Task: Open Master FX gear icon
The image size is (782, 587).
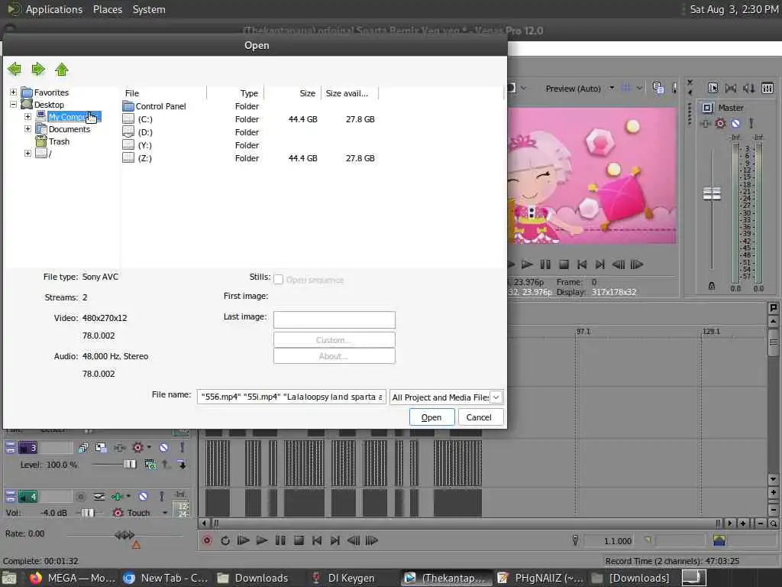Action: tap(720, 123)
